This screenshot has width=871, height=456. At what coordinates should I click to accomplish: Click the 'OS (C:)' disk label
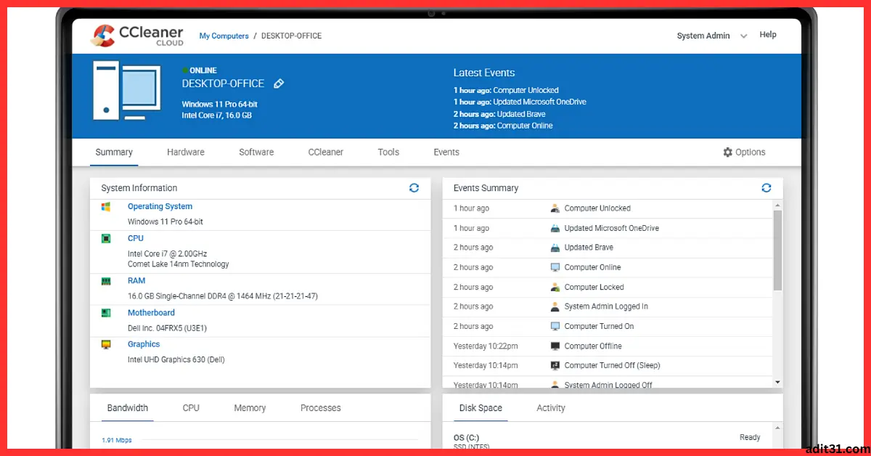pyautogui.click(x=466, y=438)
